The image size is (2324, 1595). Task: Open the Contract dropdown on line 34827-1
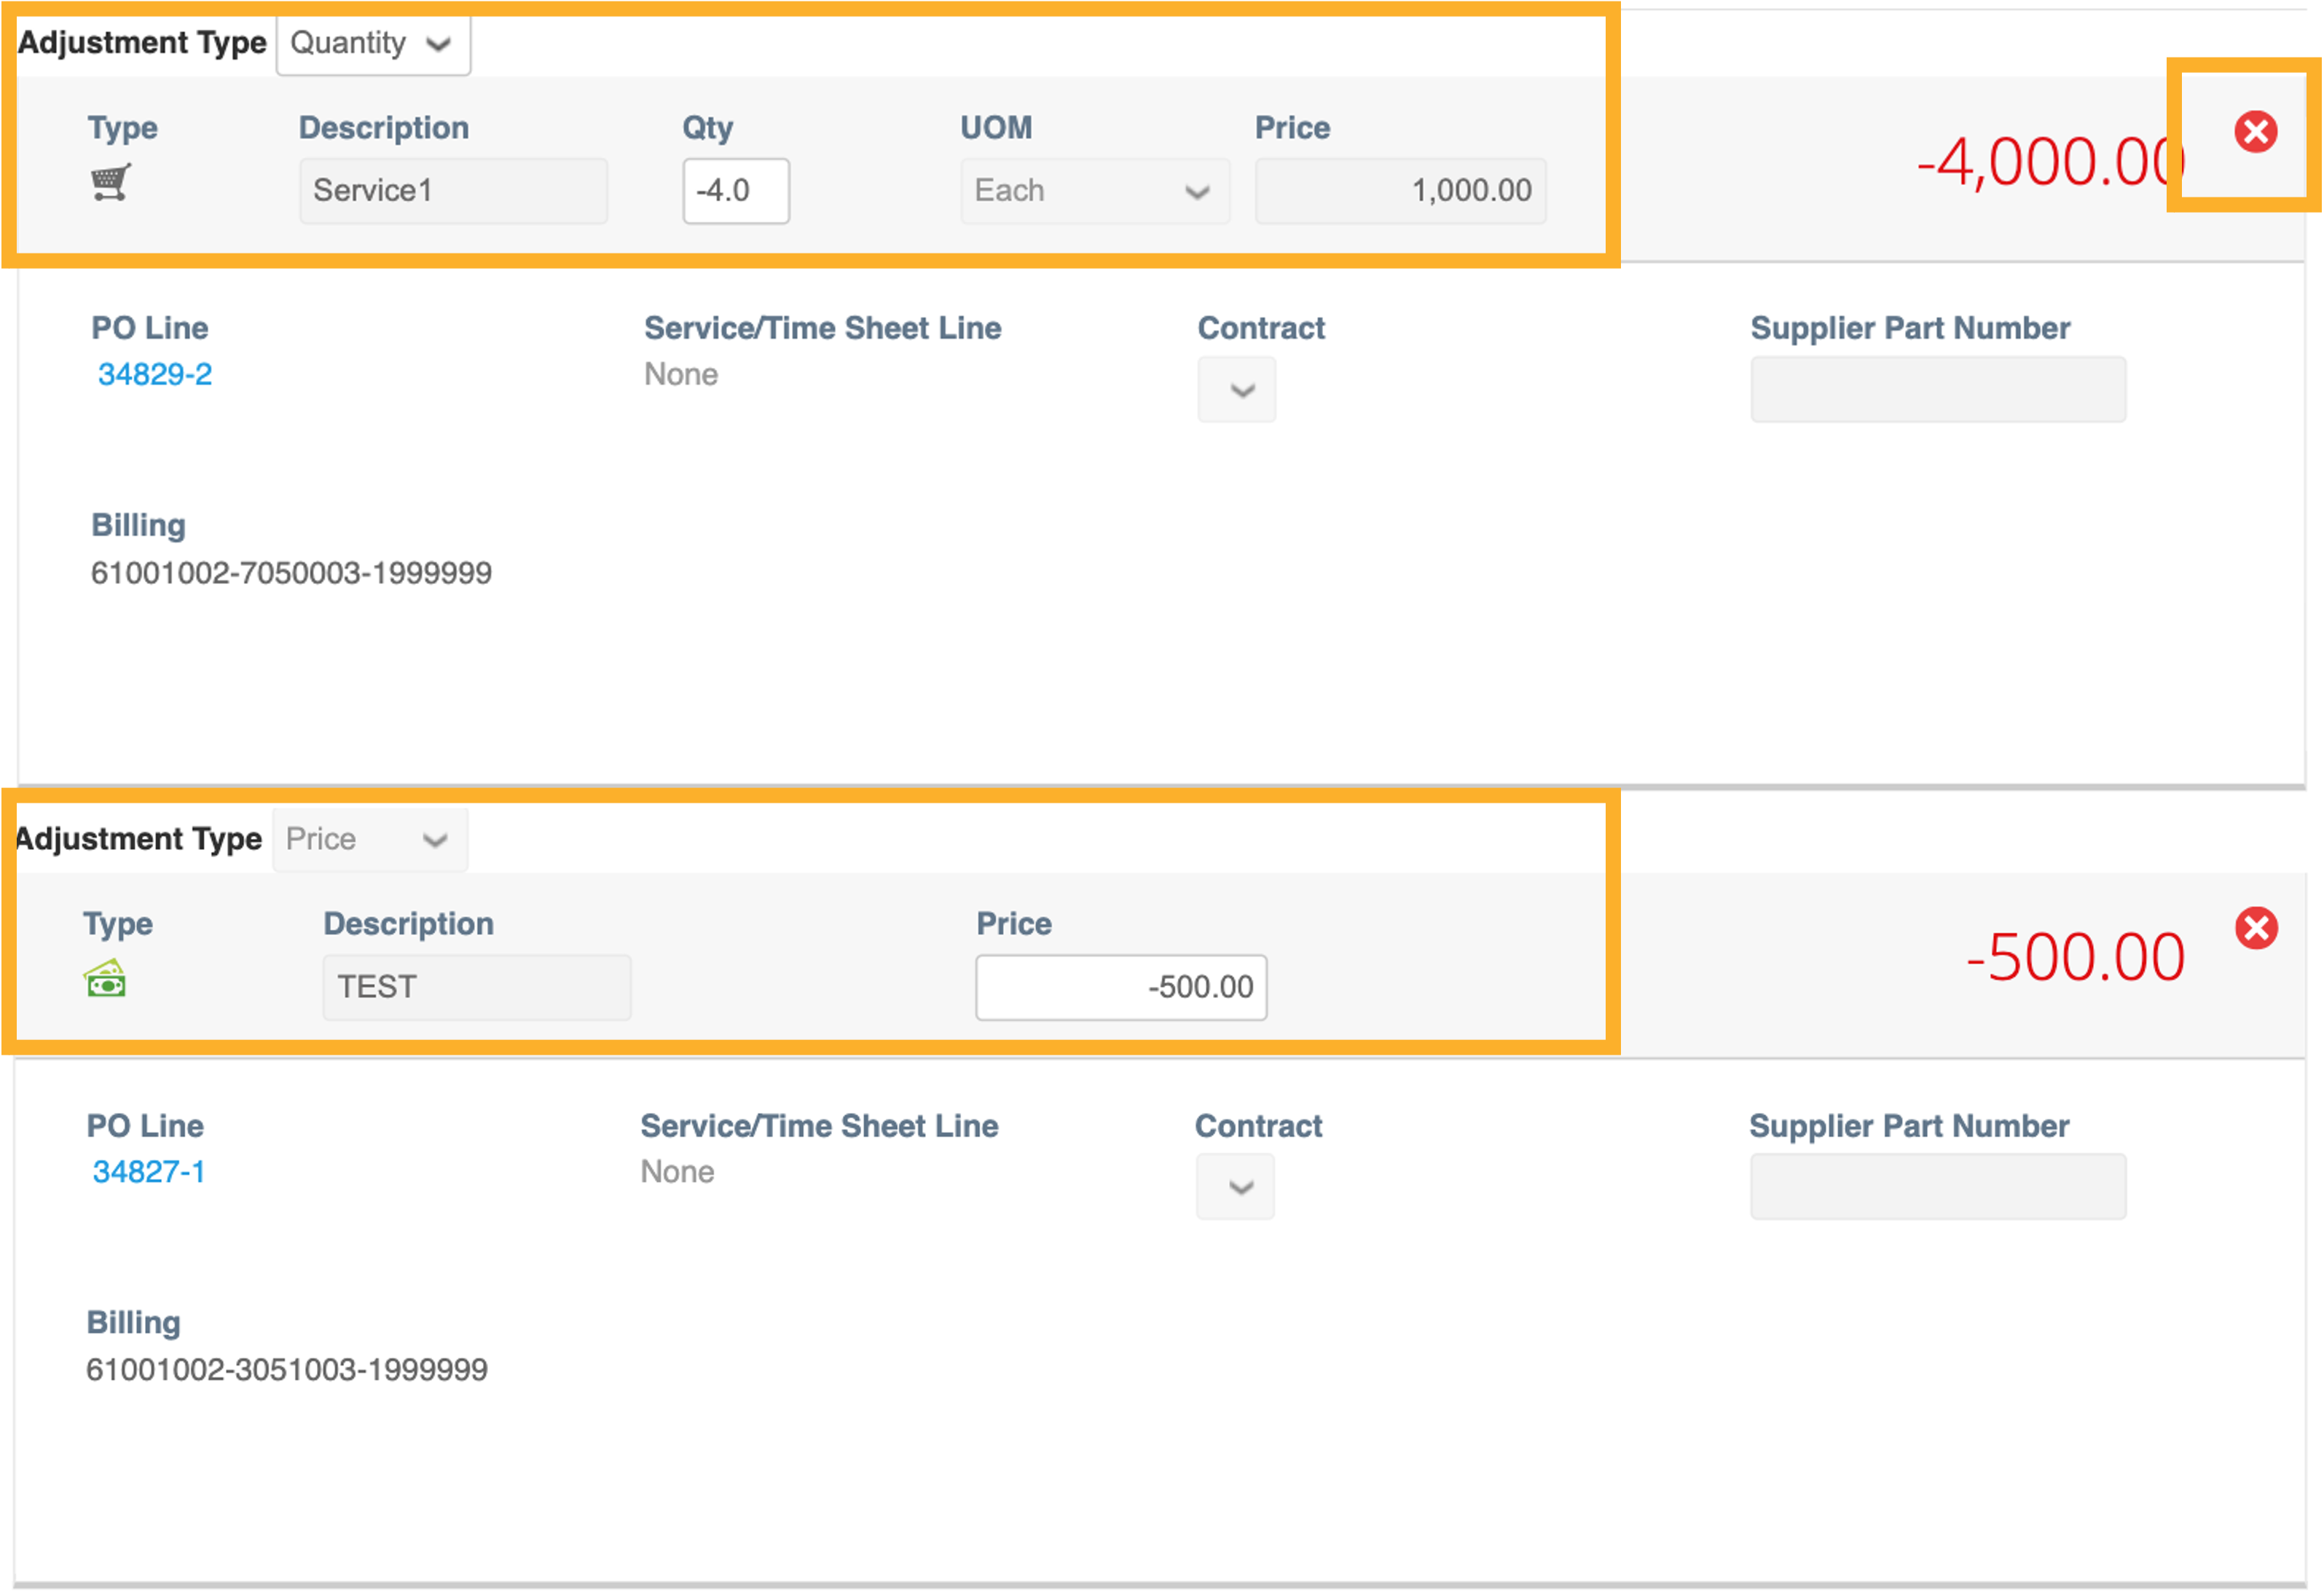click(1235, 1187)
